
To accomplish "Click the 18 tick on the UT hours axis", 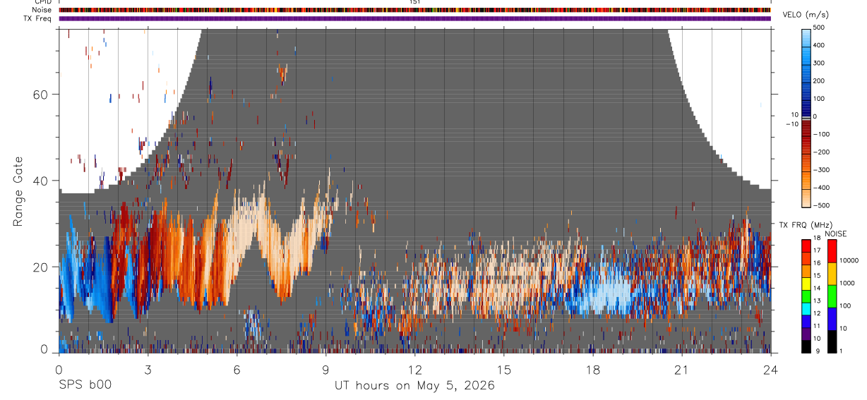I will pos(592,369).
